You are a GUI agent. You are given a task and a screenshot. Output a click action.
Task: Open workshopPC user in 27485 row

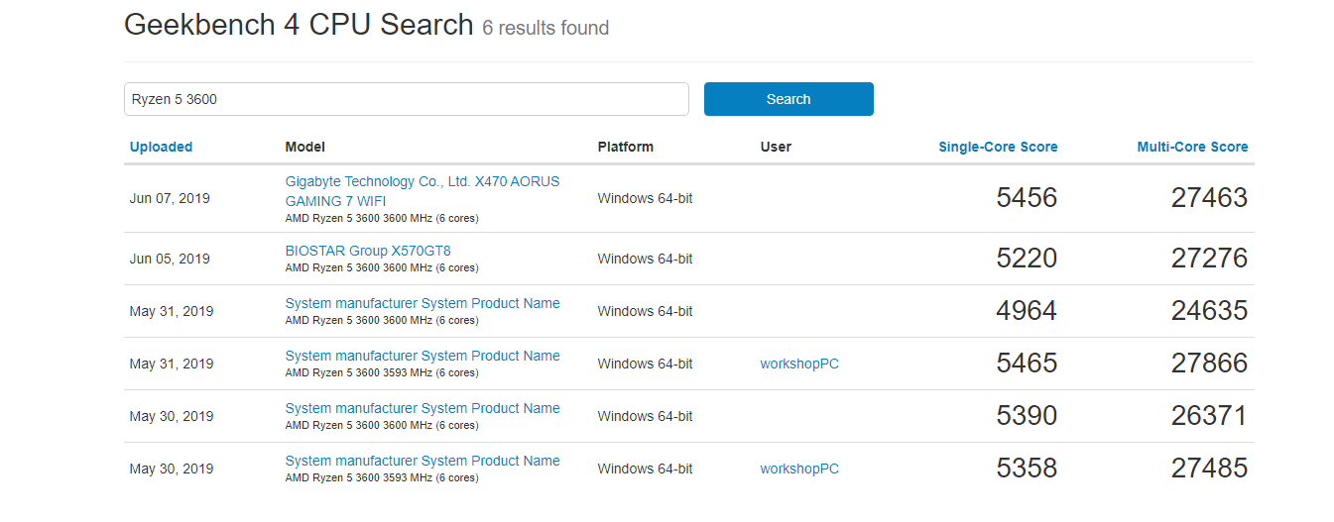tap(799, 469)
